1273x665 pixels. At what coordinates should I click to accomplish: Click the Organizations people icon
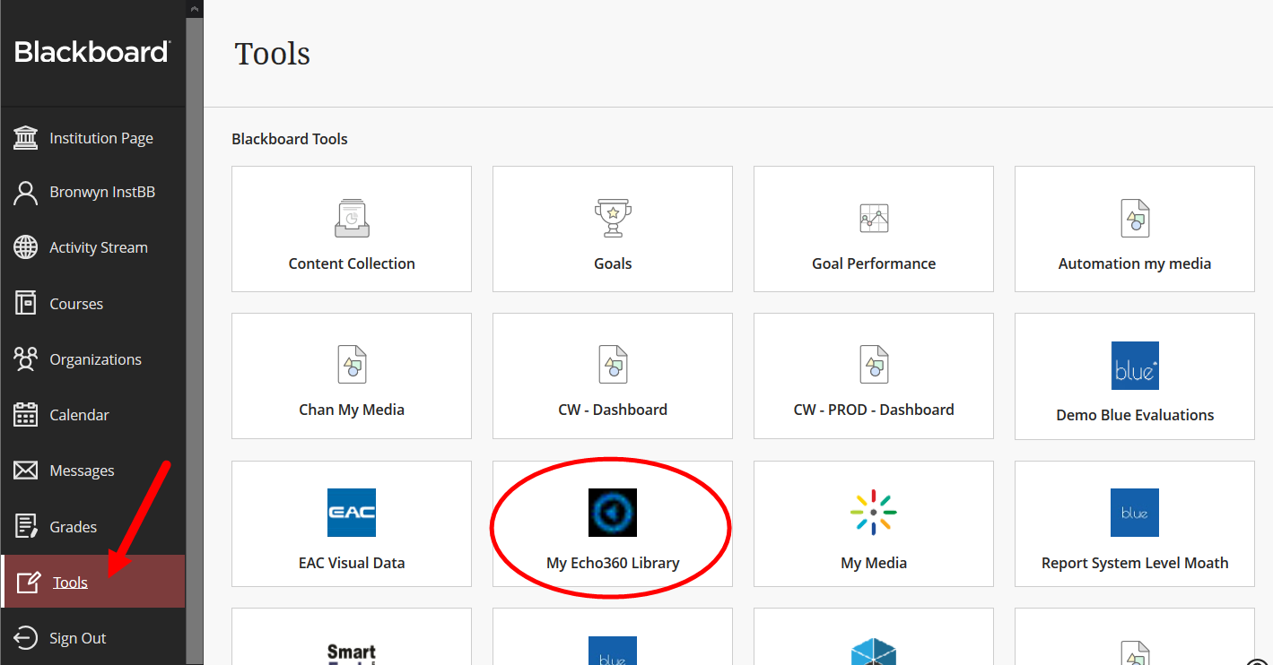(x=26, y=359)
